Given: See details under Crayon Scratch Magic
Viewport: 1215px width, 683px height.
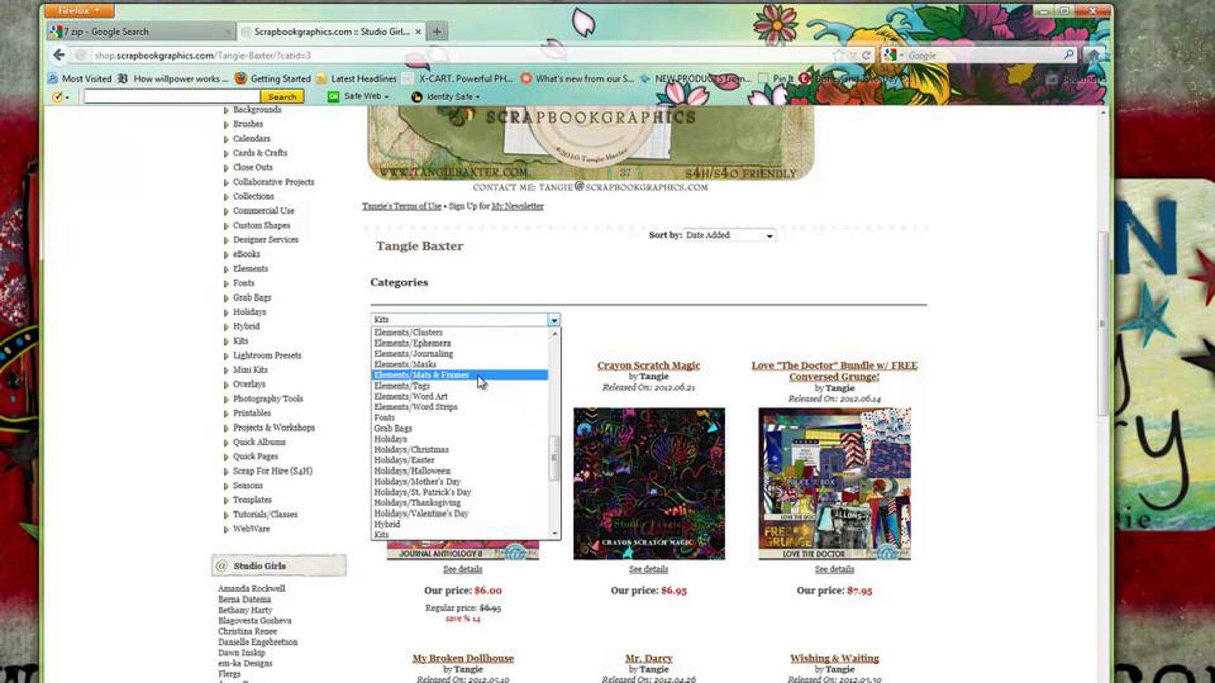Looking at the screenshot, I should click(649, 569).
